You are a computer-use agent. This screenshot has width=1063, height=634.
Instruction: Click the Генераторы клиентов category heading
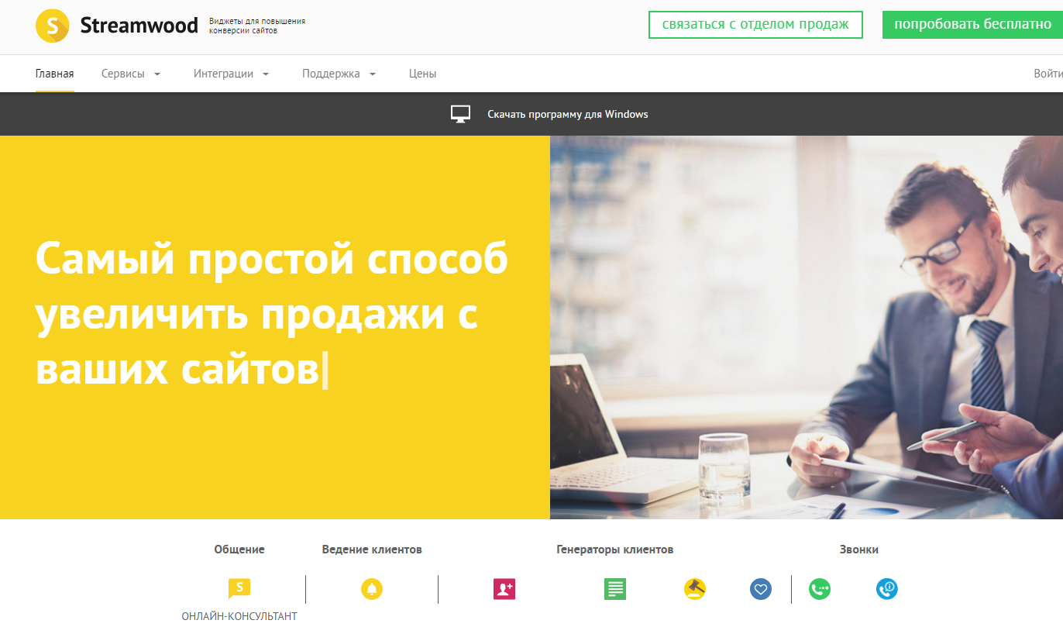(x=615, y=550)
